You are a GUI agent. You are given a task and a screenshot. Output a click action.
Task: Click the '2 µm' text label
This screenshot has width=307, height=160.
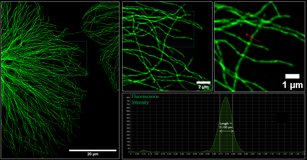coord(203,87)
